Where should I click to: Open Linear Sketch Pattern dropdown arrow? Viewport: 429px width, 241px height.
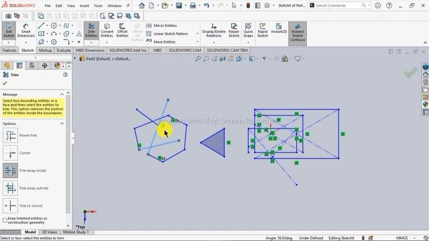click(x=197, y=33)
